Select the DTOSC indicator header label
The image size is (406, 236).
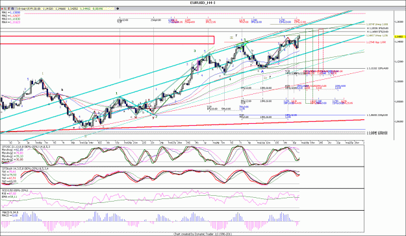(x=26, y=147)
